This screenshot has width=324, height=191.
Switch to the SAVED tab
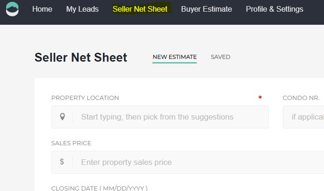tap(221, 57)
